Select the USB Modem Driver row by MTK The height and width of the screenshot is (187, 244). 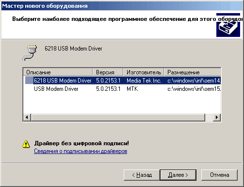point(122,89)
